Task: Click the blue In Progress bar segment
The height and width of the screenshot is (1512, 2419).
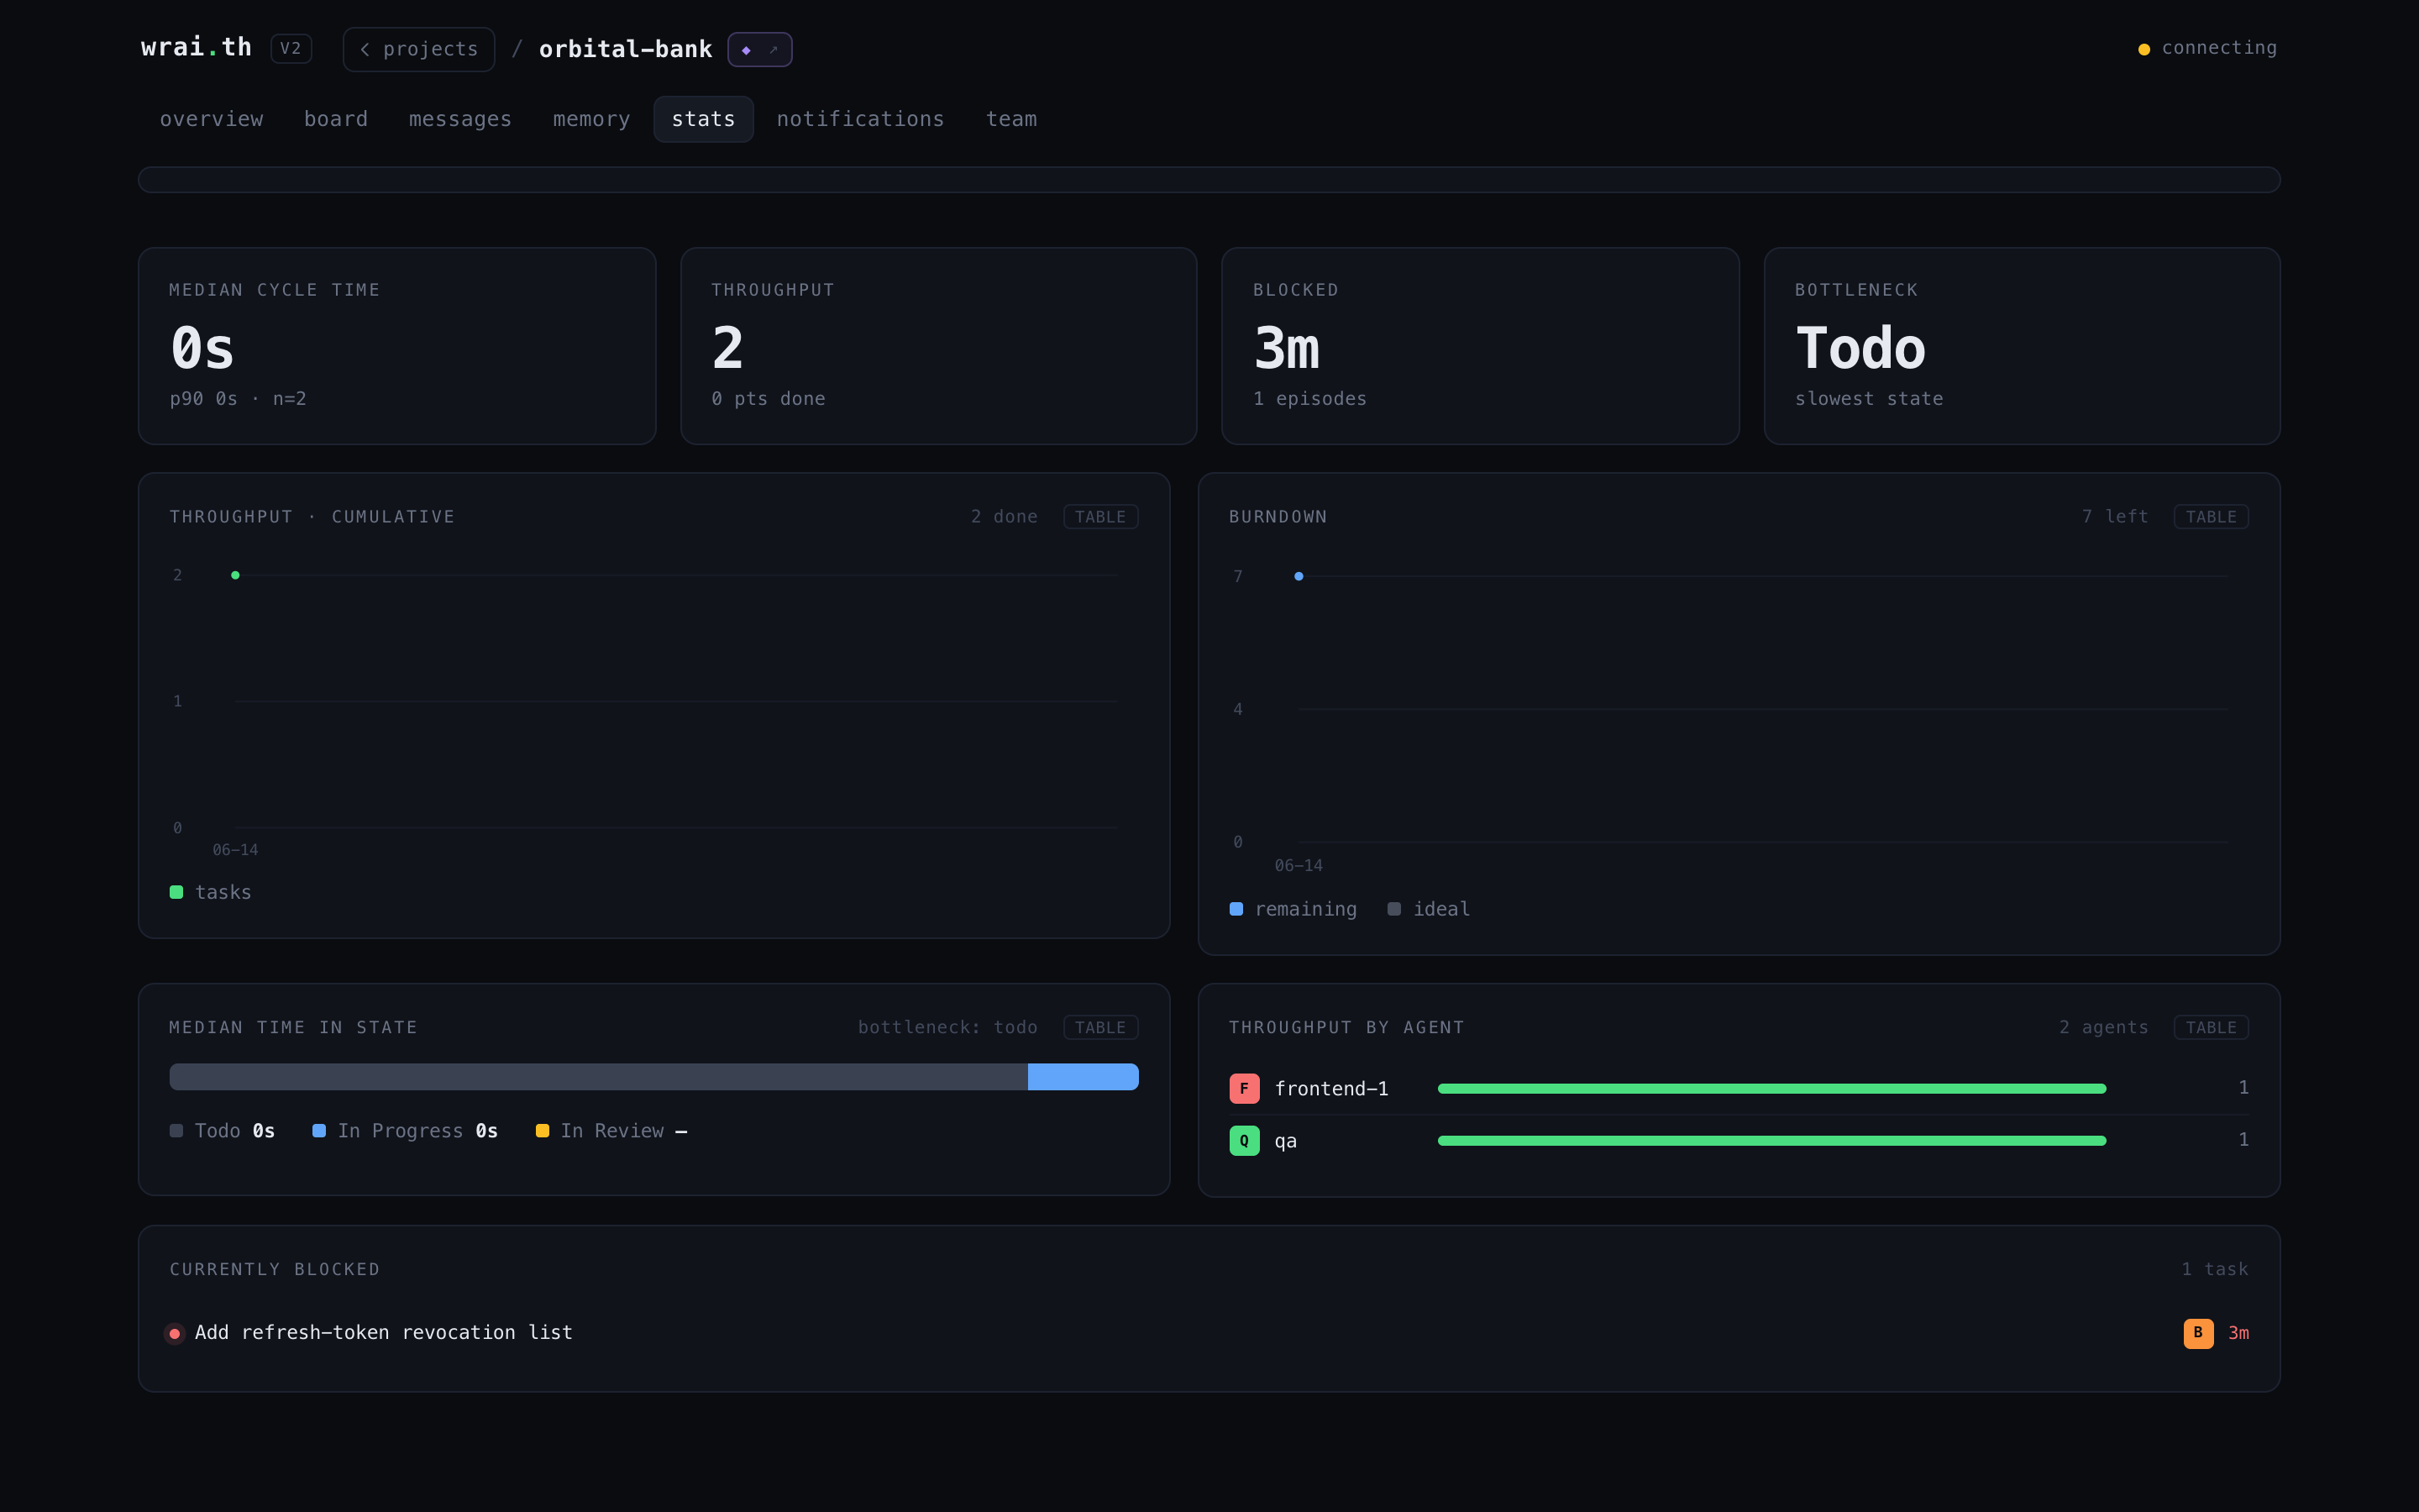Action: (x=1083, y=1077)
